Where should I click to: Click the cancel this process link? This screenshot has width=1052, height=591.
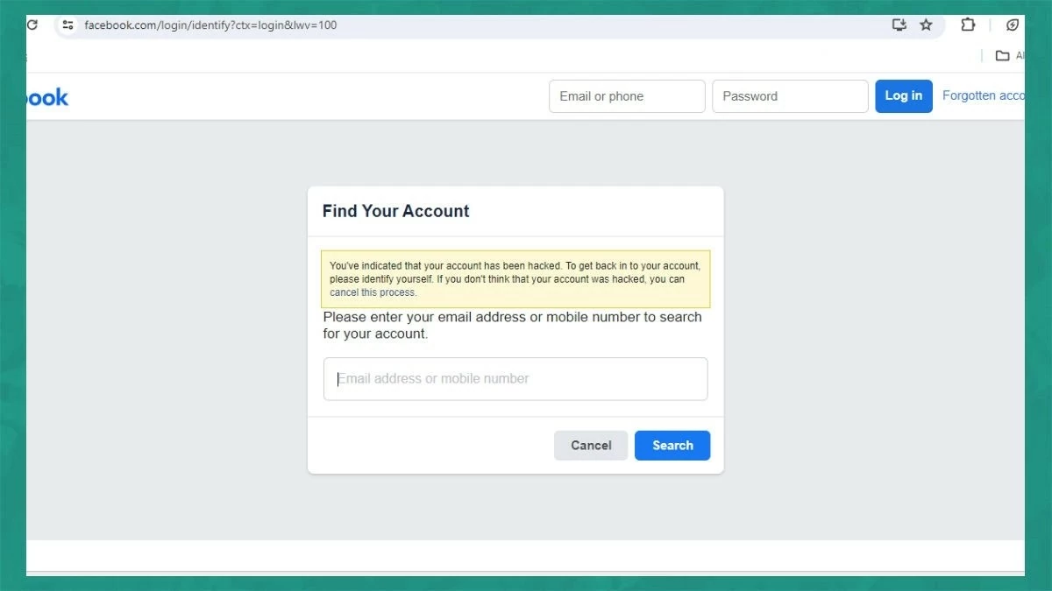pyautogui.click(x=373, y=292)
